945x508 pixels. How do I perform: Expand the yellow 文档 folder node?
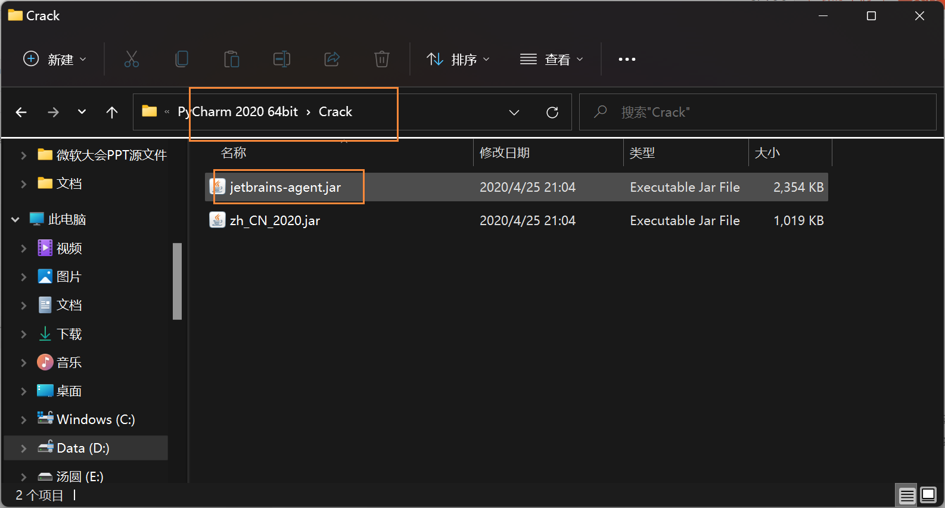(23, 184)
